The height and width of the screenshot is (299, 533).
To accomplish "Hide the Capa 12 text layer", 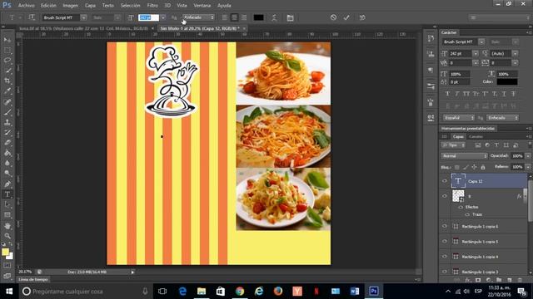I will (x=445, y=181).
